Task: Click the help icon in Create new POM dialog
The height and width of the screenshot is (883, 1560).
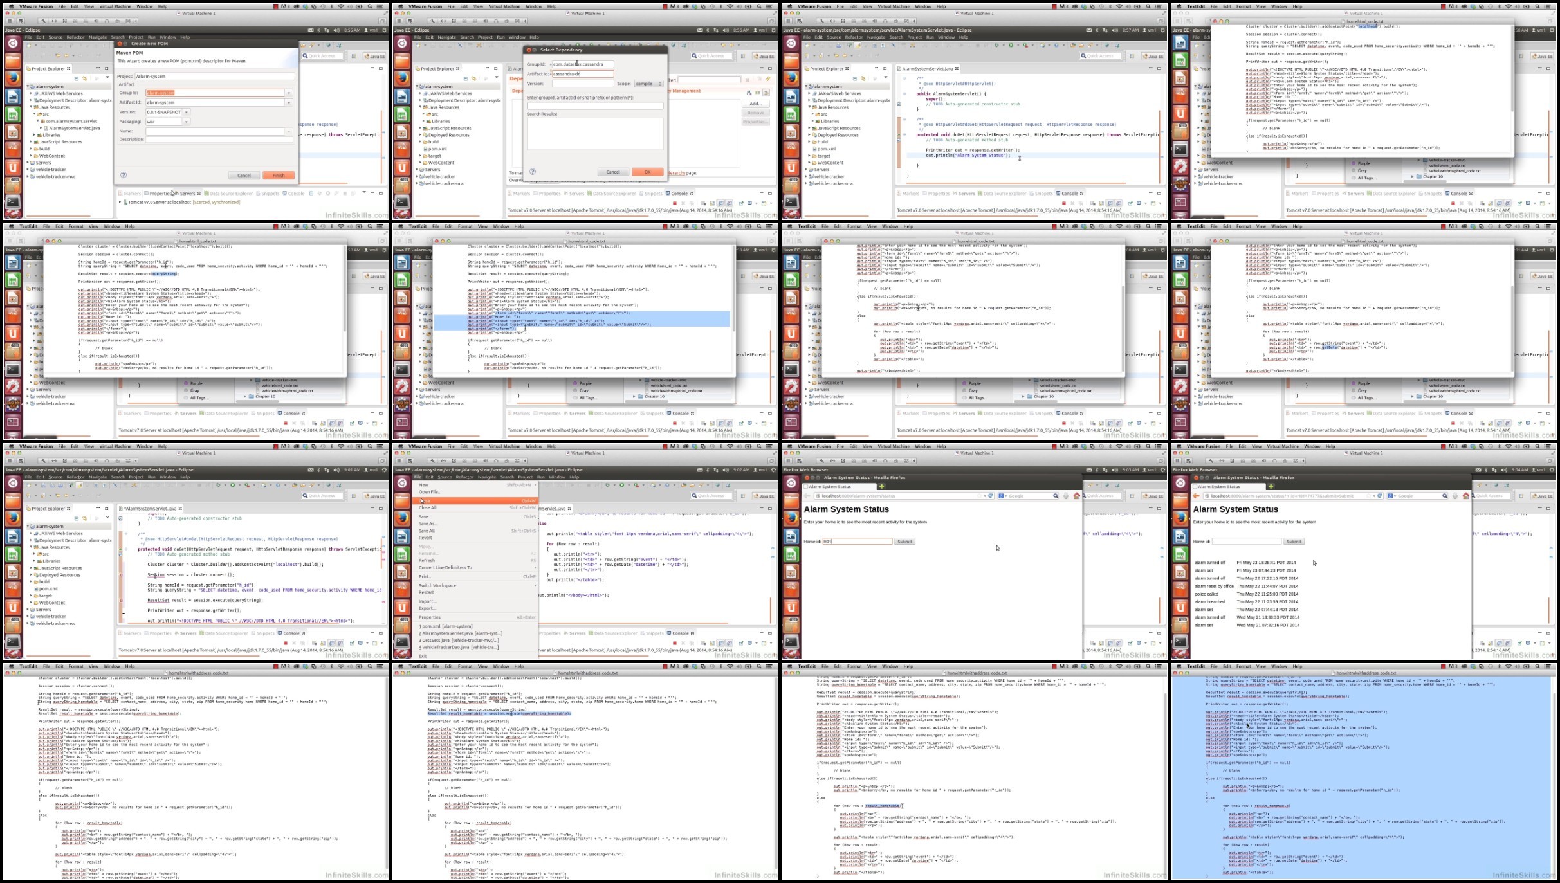Action: (x=124, y=175)
